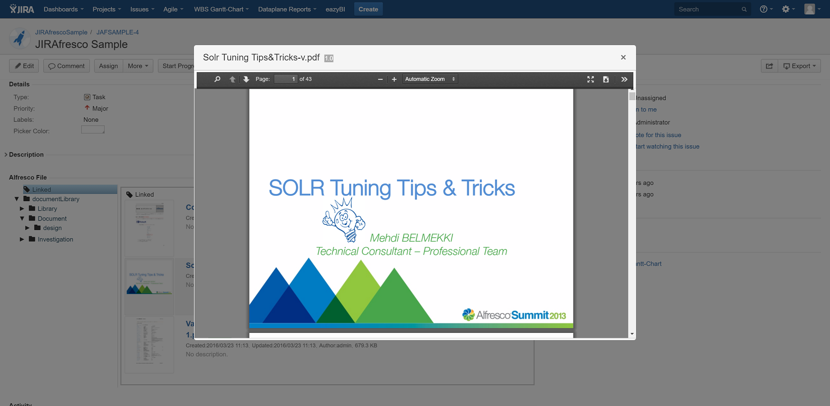This screenshot has width=830, height=406.
Task: Open the More actions dropdown
Action: [x=138, y=66]
